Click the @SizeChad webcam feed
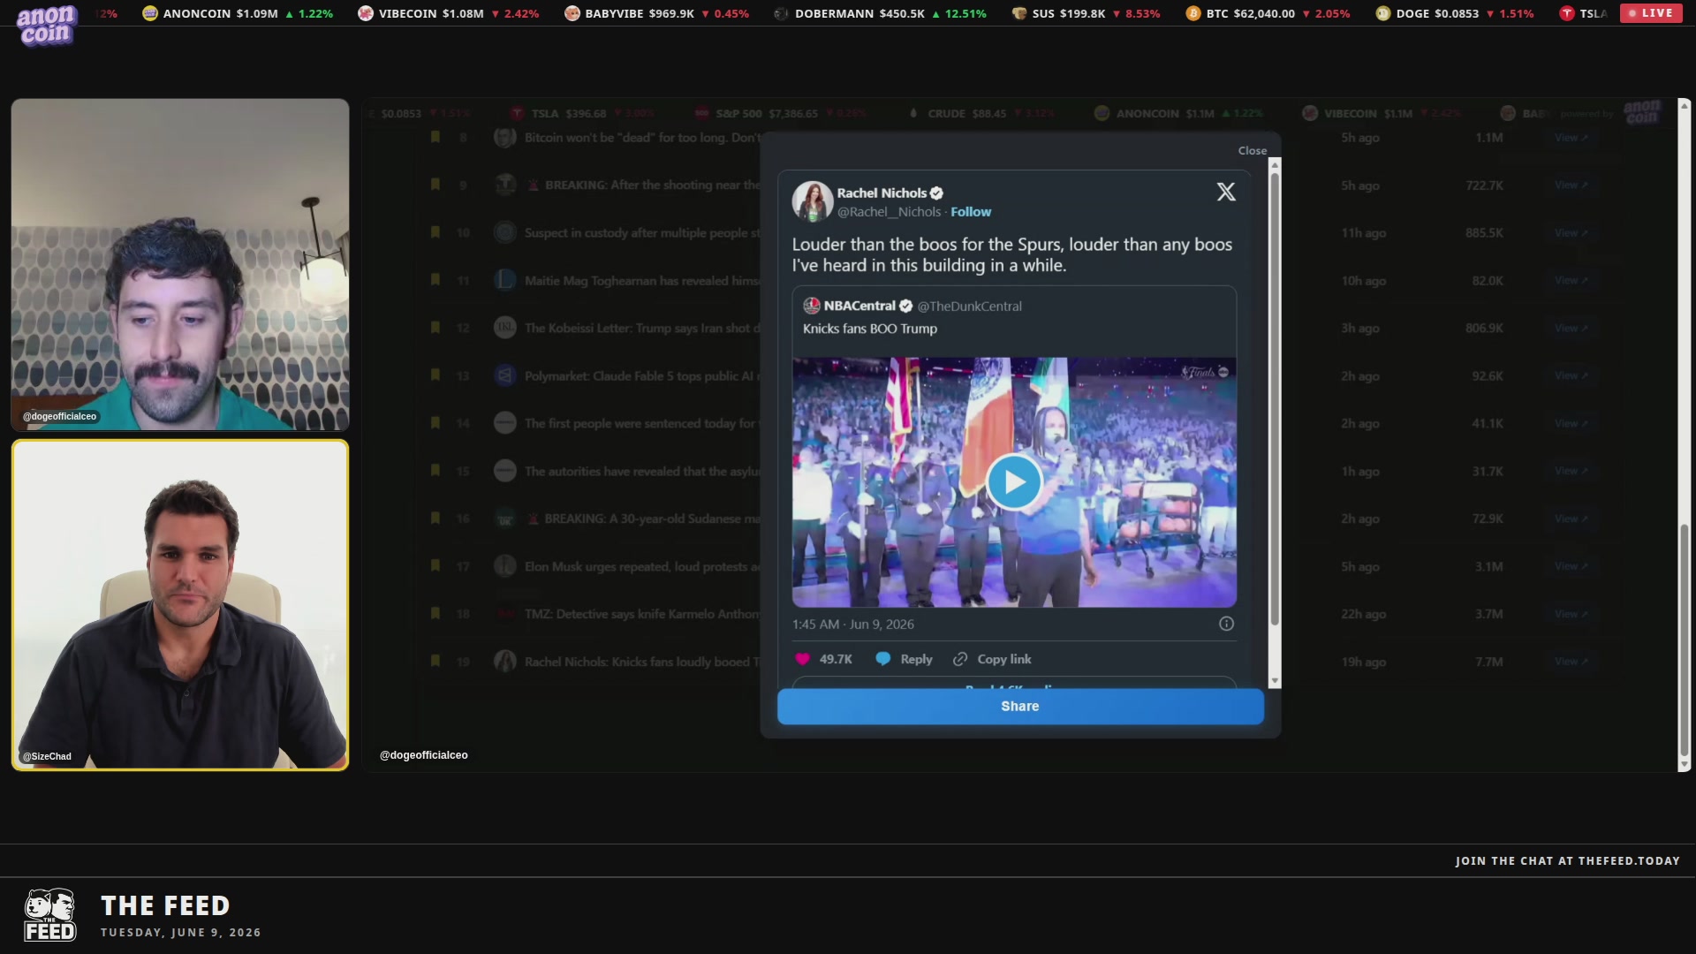This screenshot has height=954, width=1696. tap(180, 605)
